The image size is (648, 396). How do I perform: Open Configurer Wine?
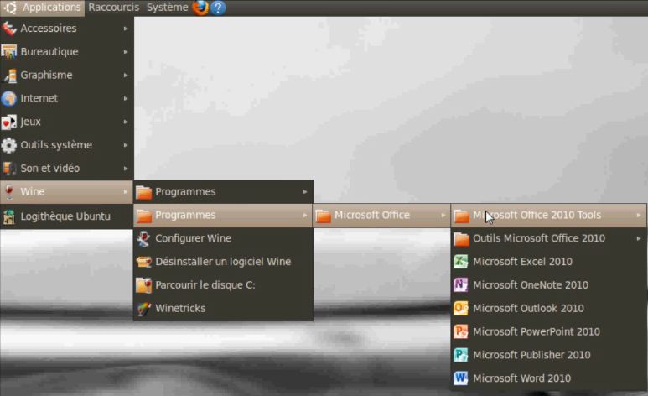(x=223, y=238)
